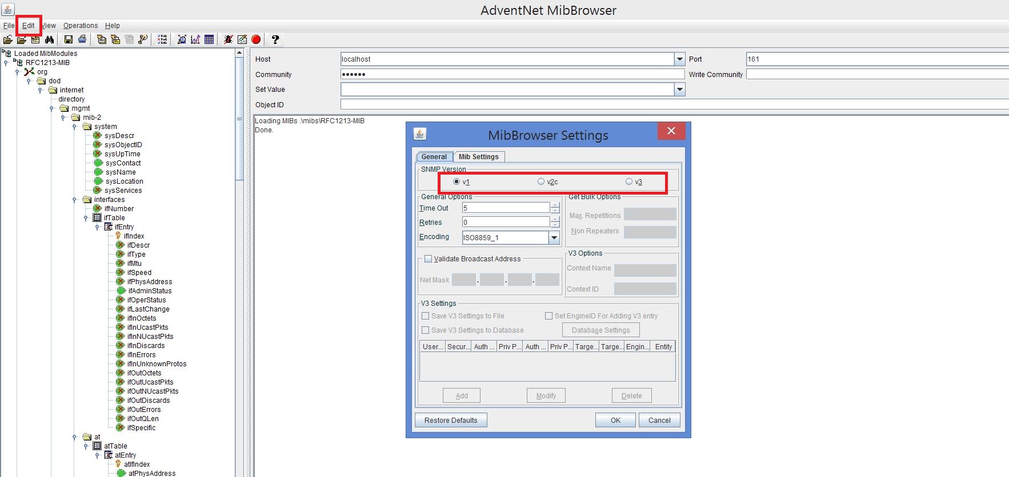Select the v2c SNMP version radio button
This screenshot has width=1009, height=477.
click(541, 182)
